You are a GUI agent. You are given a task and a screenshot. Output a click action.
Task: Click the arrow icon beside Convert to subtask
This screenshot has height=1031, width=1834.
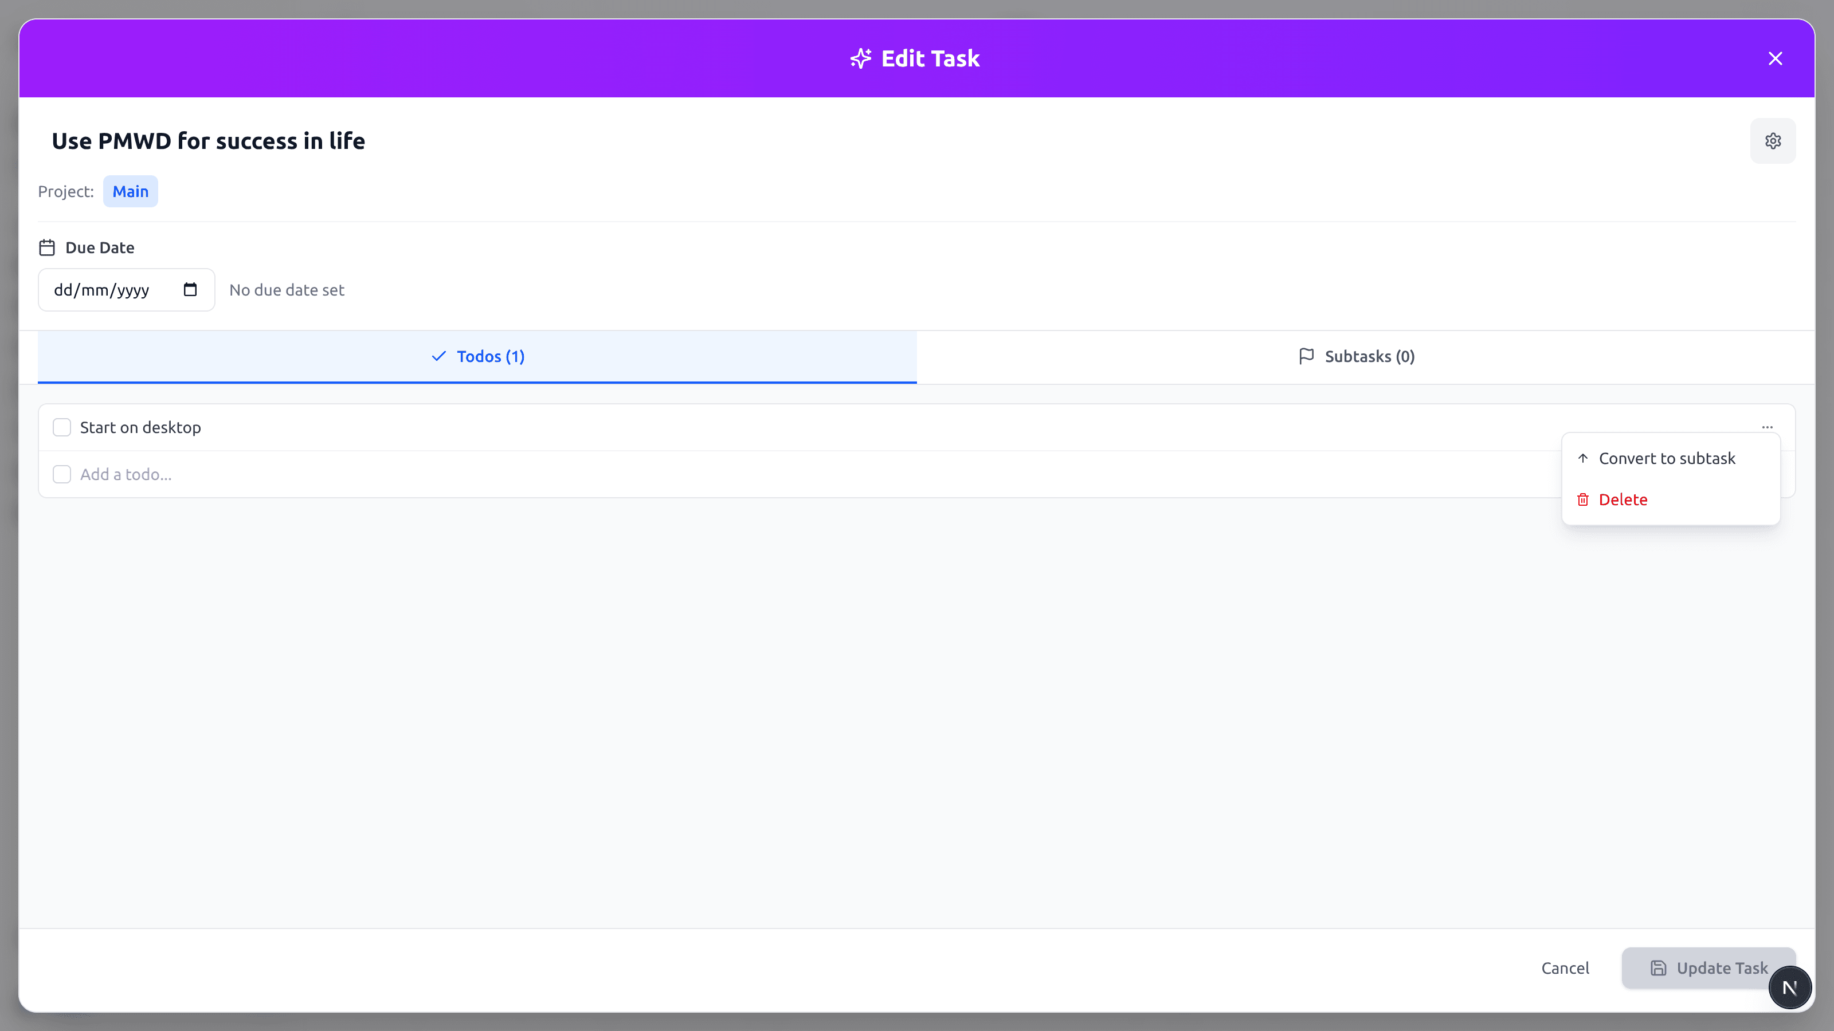1582,458
